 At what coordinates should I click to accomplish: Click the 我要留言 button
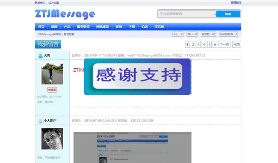48,44
